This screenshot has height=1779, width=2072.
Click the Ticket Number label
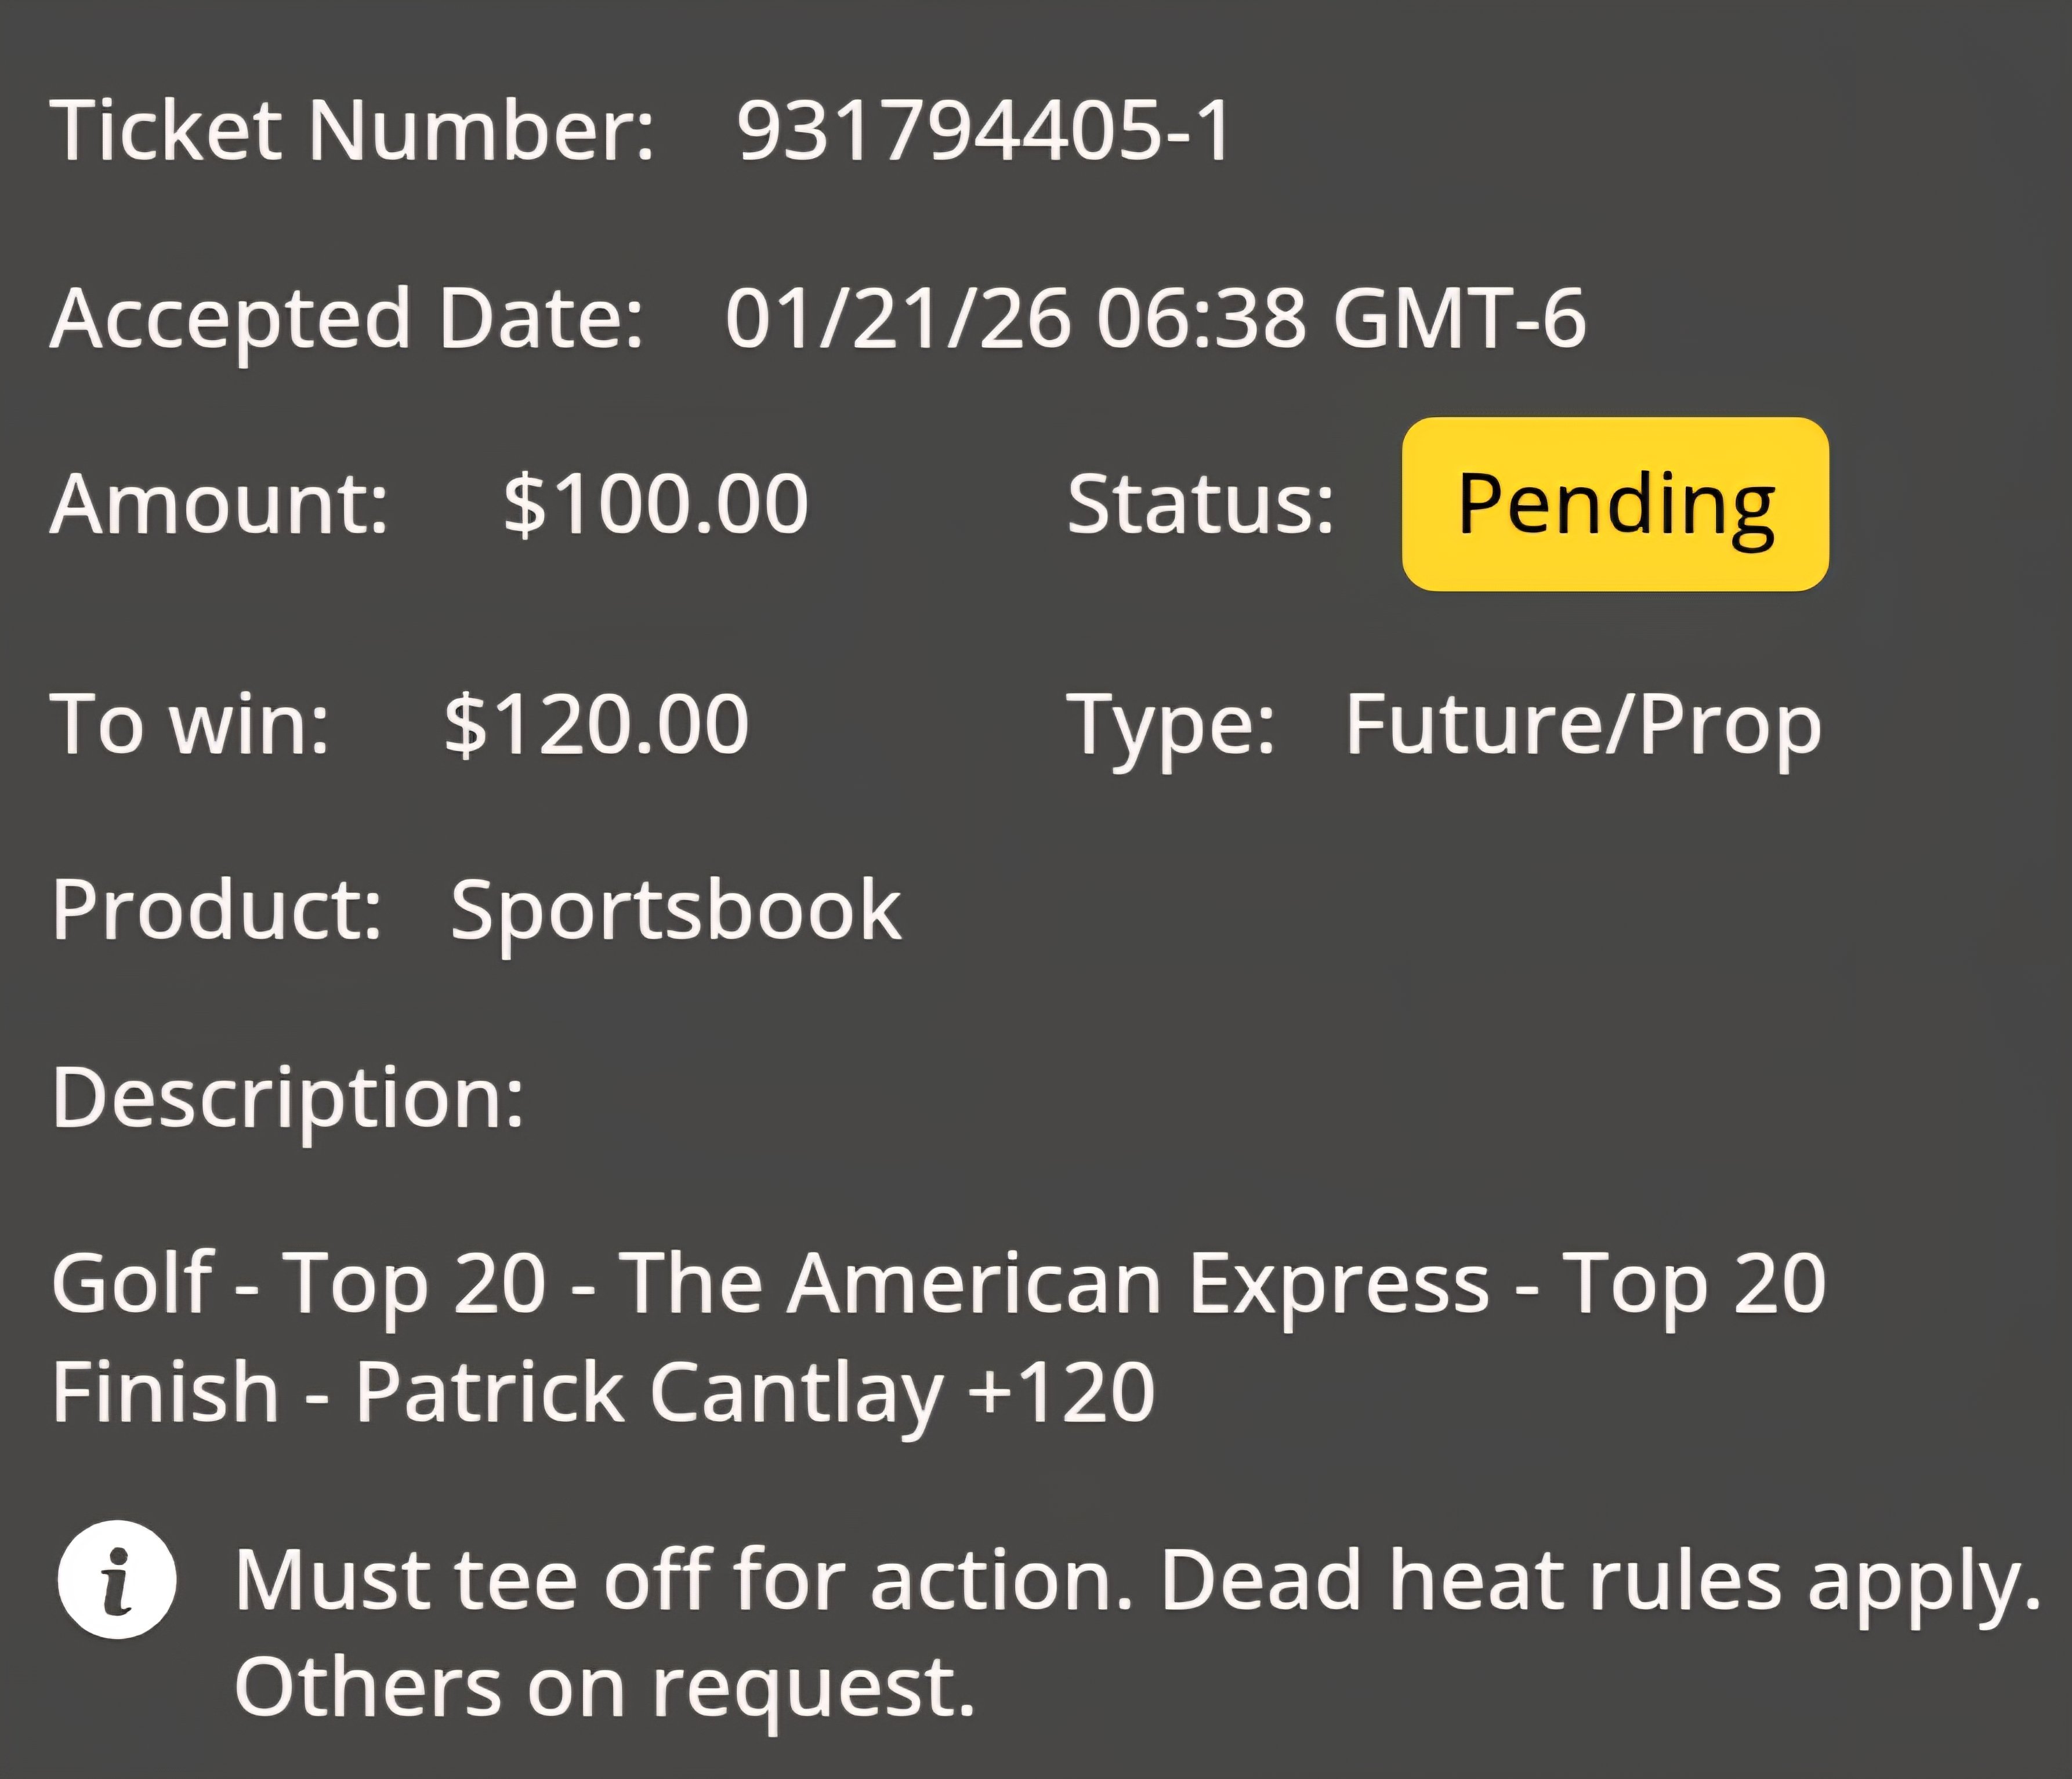click(x=352, y=130)
